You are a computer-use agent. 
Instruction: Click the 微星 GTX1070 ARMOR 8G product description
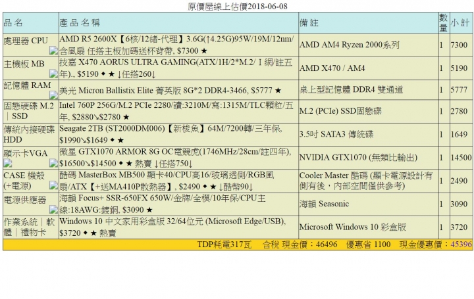175,157
